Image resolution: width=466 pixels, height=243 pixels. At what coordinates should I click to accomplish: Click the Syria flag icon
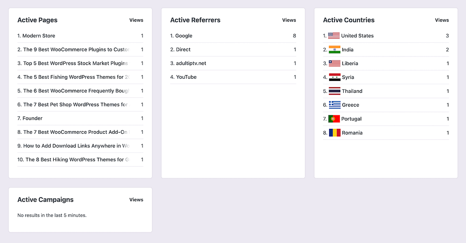[334, 77]
